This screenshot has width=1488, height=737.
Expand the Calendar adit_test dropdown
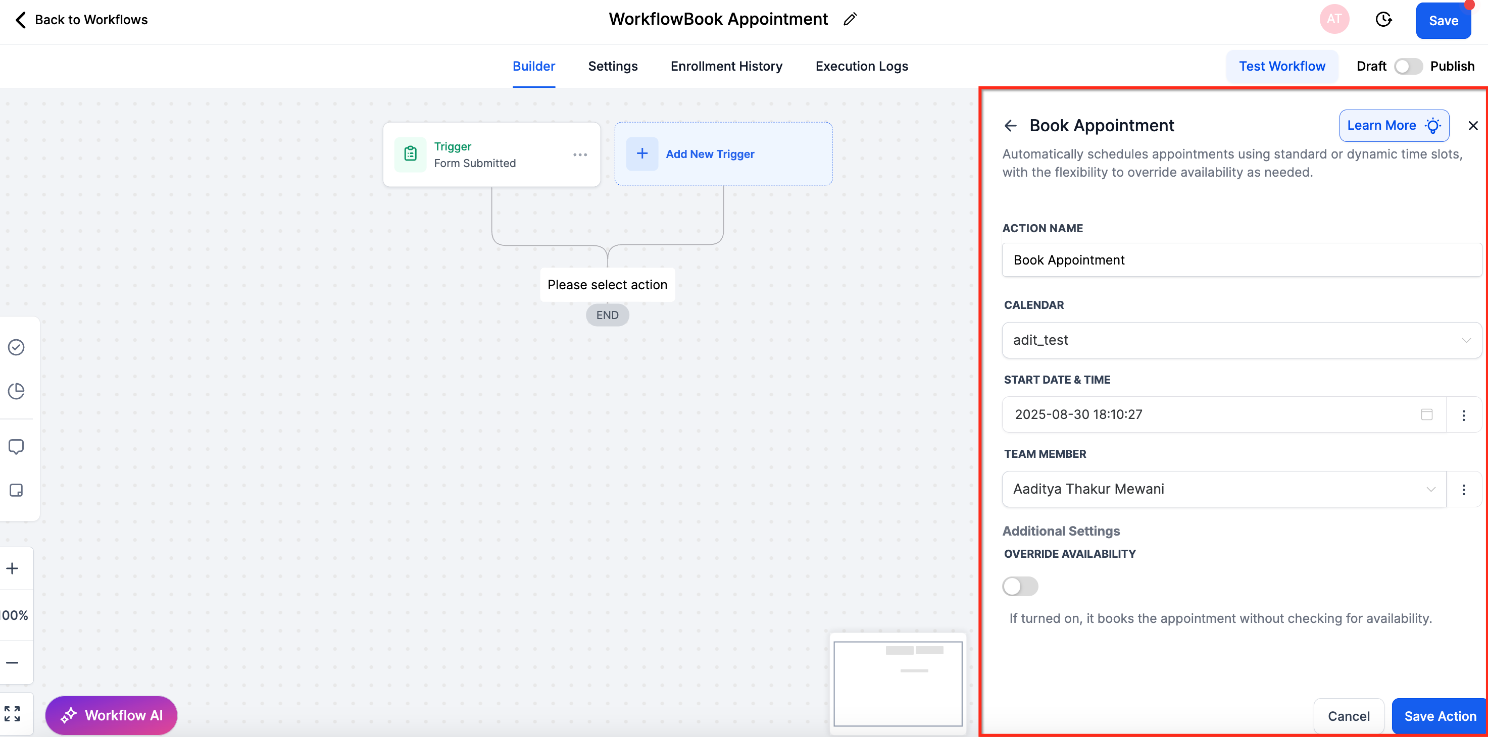(1241, 341)
